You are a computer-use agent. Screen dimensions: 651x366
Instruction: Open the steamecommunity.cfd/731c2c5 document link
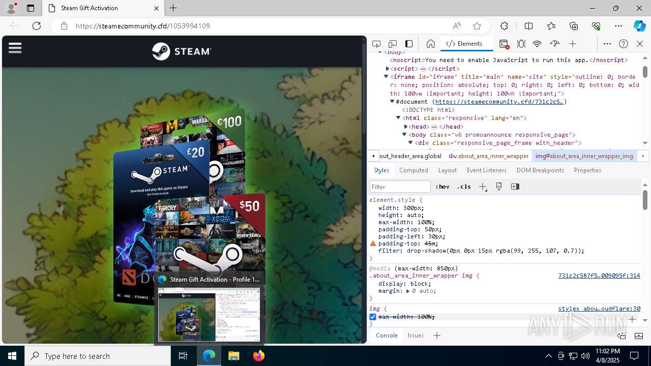[x=499, y=102]
